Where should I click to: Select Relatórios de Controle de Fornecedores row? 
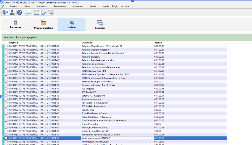[x=114, y=67]
